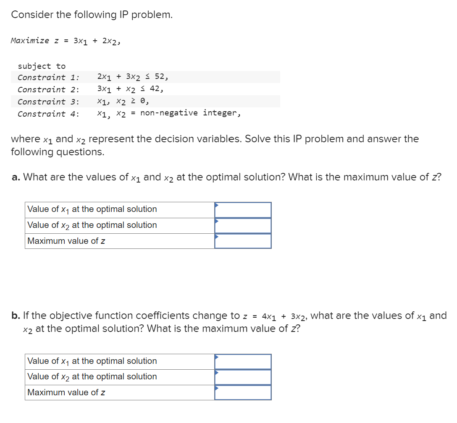Click the maximum value of z field in part b
The width and height of the screenshot is (457, 423).
(x=244, y=393)
